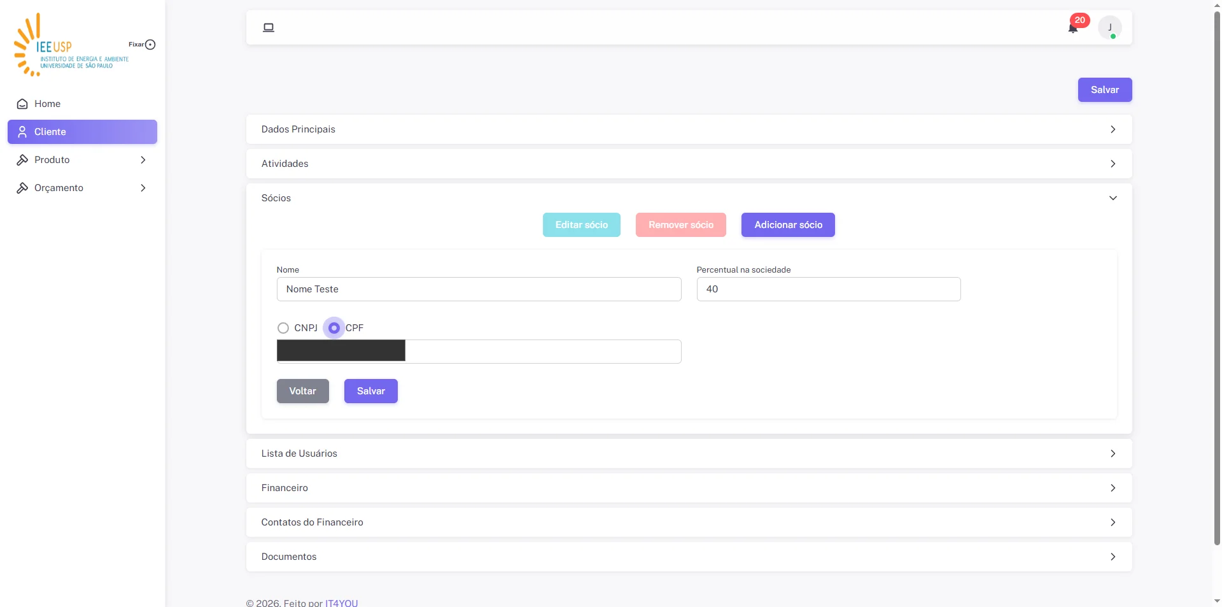Expand the Produto submenu chevron
Image resolution: width=1222 pixels, height=607 pixels.
tap(143, 160)
